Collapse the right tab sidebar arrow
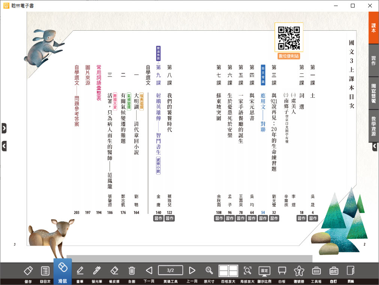 point(374,147)
